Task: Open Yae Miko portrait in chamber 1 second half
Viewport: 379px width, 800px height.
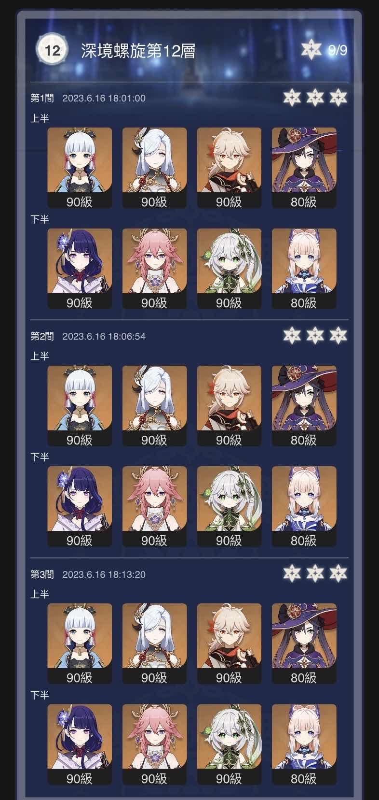Action: tap(154, 269)
